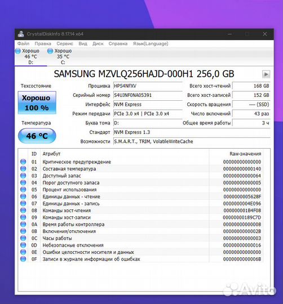This screenshot has height=304, width=283.
Task: Click the status dot for attribute 09
Action: coord(23,217)
